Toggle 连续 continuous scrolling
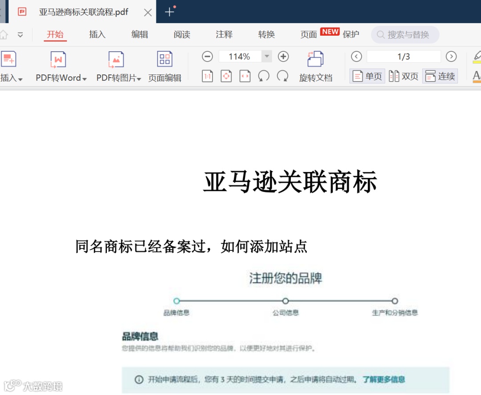Image resolution: width=481 pixels, height=395 pixels. point(440,76)
